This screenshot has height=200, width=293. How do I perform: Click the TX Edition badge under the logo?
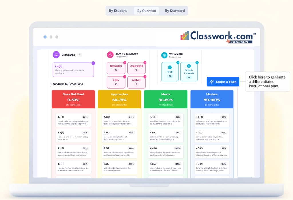240,41
